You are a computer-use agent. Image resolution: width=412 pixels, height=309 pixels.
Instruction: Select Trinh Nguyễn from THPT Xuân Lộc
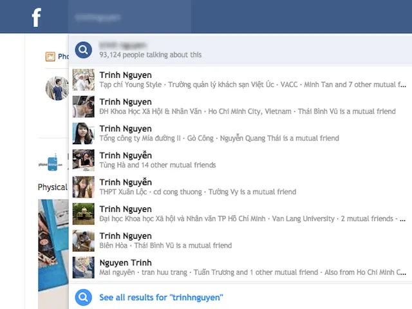(240, 187)
